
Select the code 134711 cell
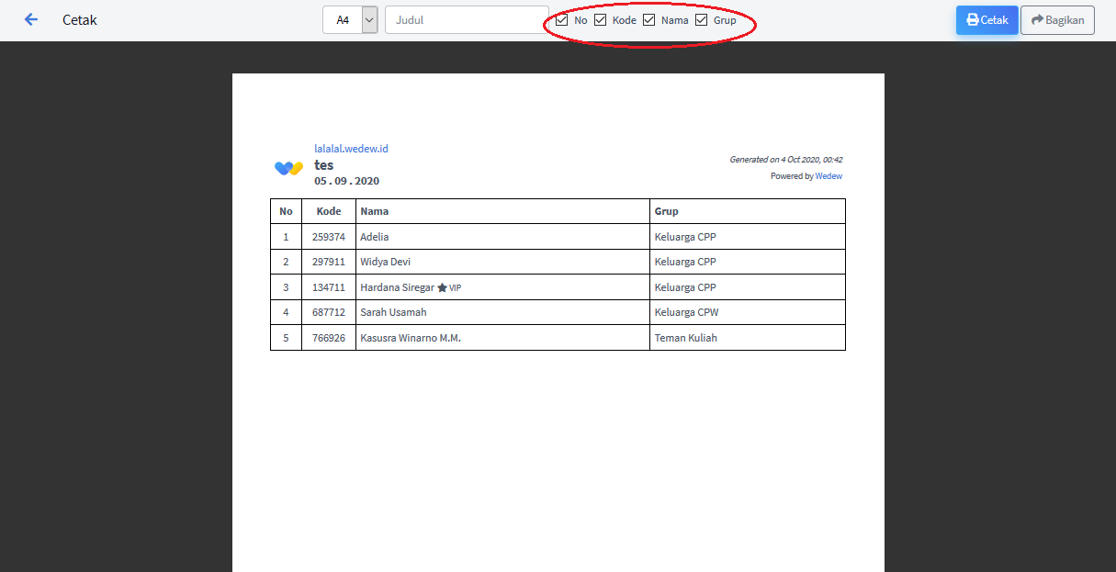329,287
